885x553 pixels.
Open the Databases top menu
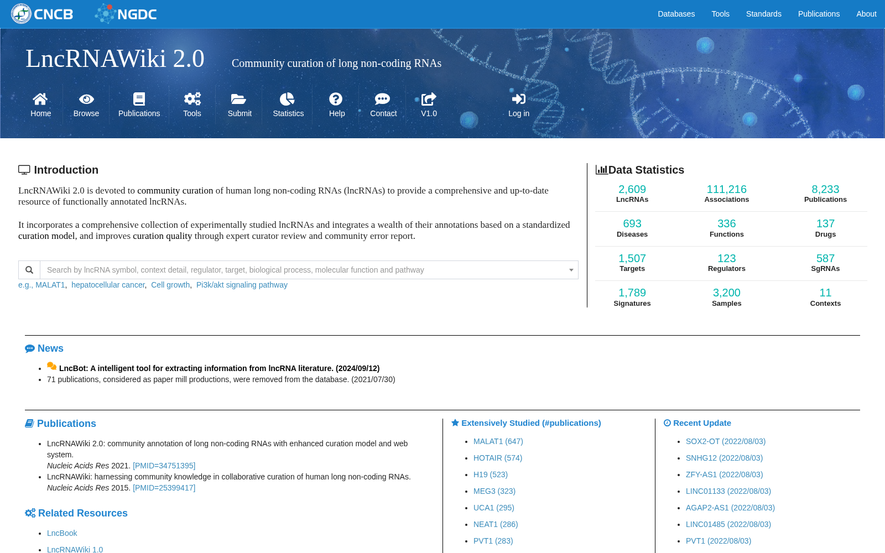[x=676, y=14]
